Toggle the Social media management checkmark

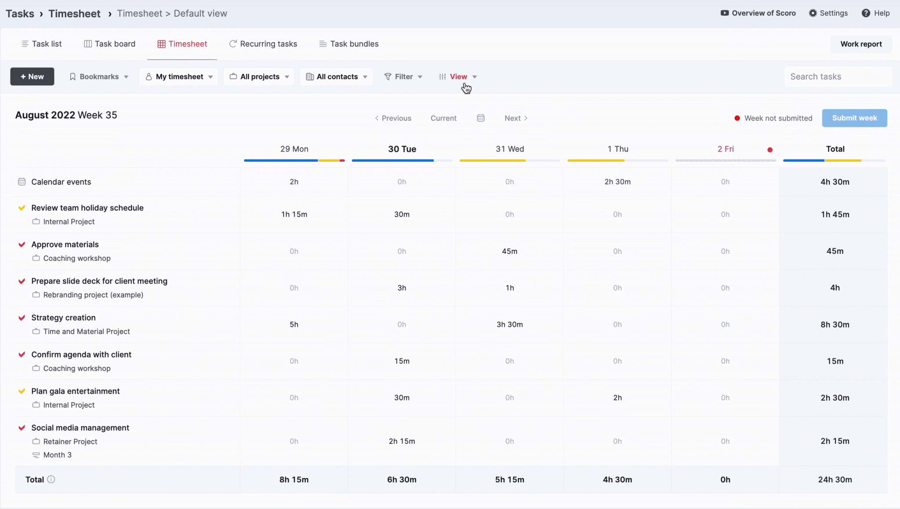tap(22, 428)
